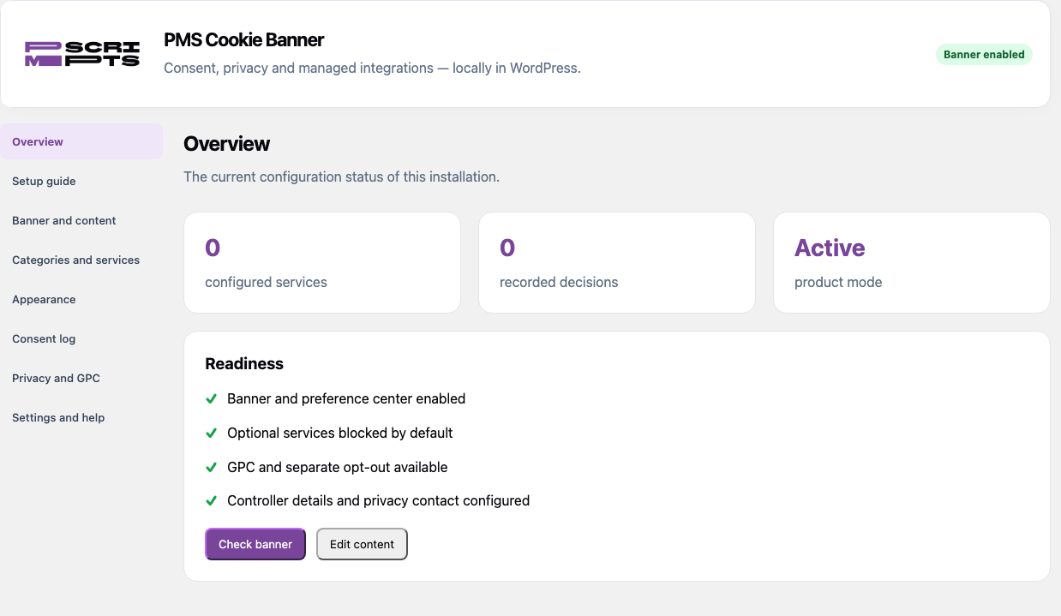View the Consent log

click(81, 338)
